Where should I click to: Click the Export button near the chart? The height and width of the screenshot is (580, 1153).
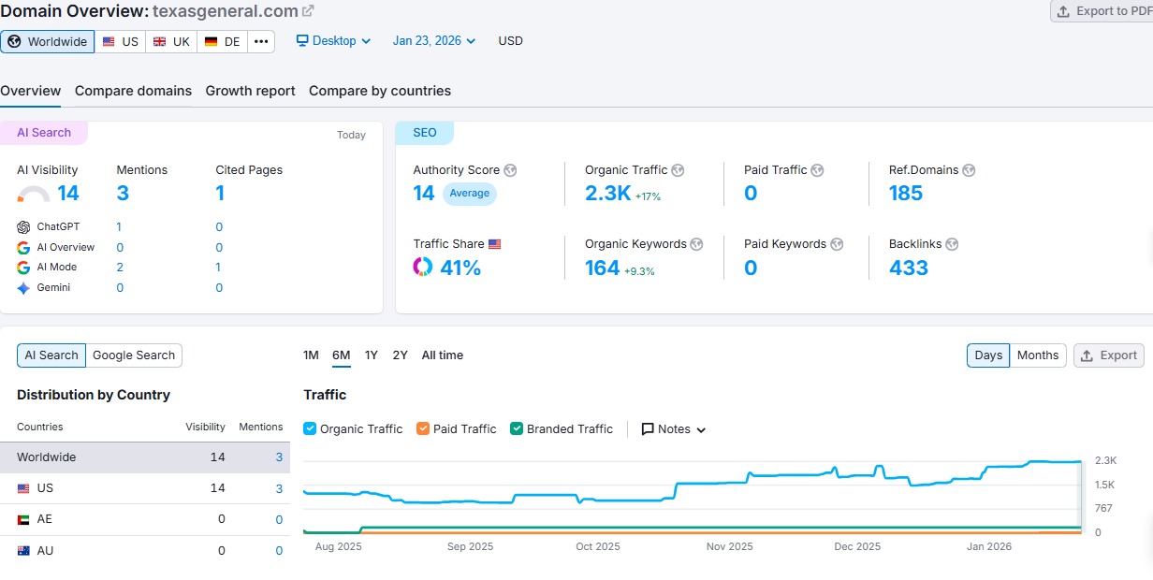click(x=1109, y=355)
